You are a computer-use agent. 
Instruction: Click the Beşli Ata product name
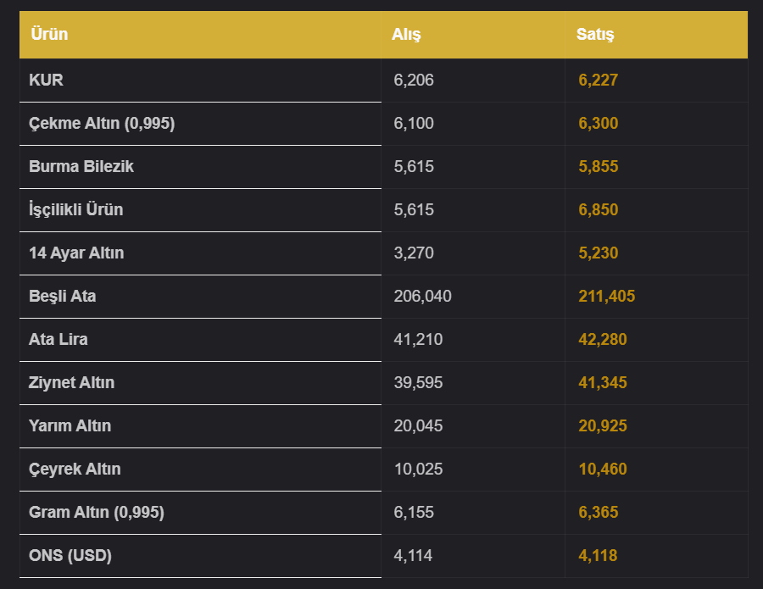pos(62,297)
